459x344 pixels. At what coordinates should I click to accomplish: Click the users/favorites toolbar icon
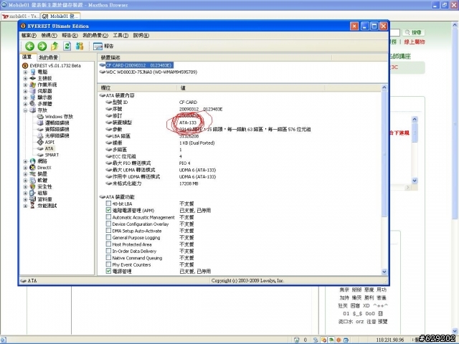click(x=80, y=46)
